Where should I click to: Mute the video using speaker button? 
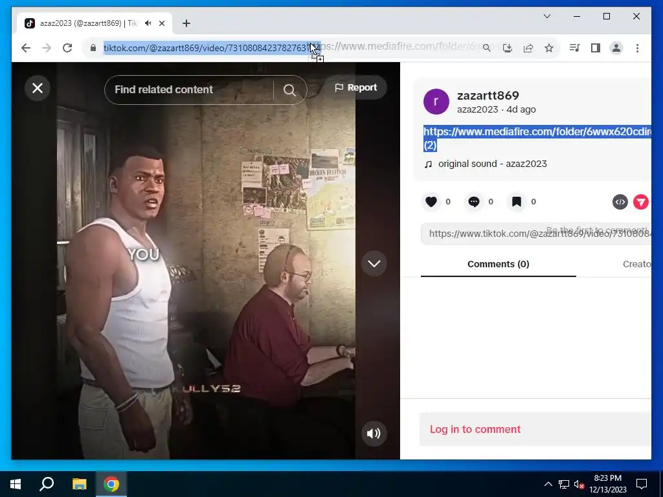pos(374,433)
